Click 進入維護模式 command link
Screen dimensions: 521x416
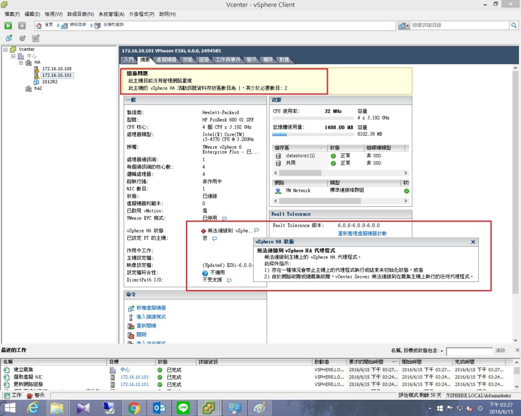151,317
